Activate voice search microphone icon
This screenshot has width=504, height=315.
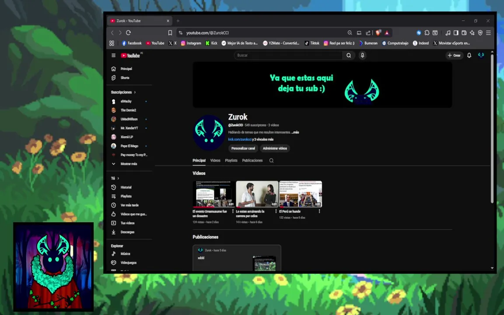click(362, 55)
